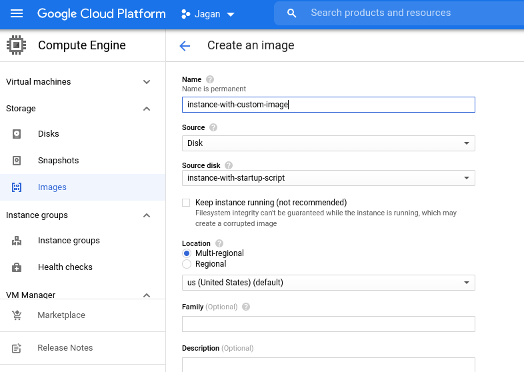This screenshot has width=524, height=372.
Task: Collapse the Instance groups section header
Action: (147, 215)
